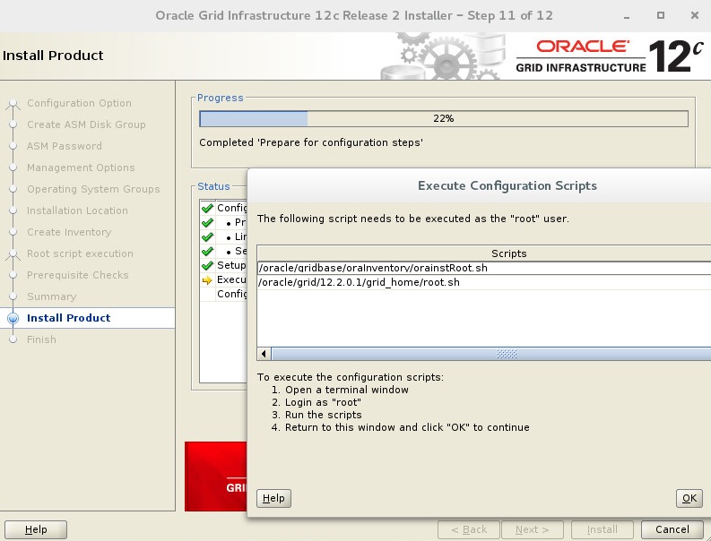Select ASM Password step
The height and width of the screenshot is (541, 711).
click(65, 146)
